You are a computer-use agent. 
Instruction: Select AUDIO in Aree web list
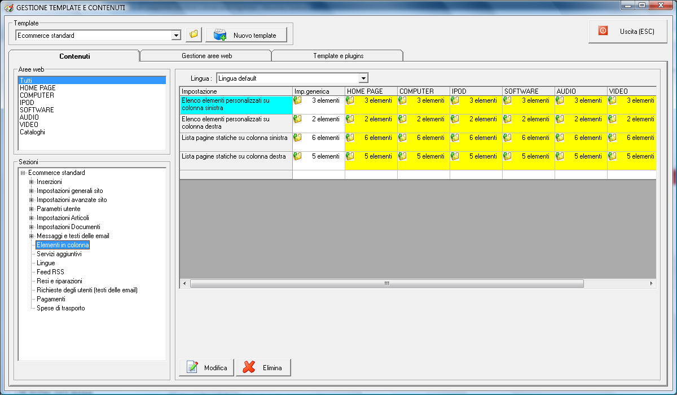(x=92, y=117)
